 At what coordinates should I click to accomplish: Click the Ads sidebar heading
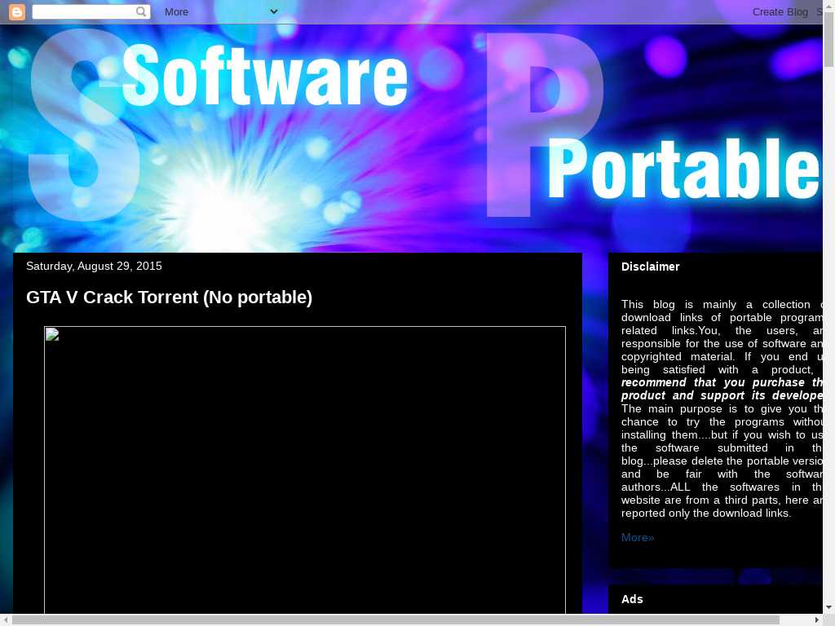632,599
